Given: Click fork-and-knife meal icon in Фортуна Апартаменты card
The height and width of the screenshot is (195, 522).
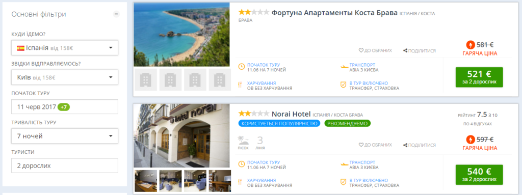Looking at the screenshot, I should click(x=240, y=85).
